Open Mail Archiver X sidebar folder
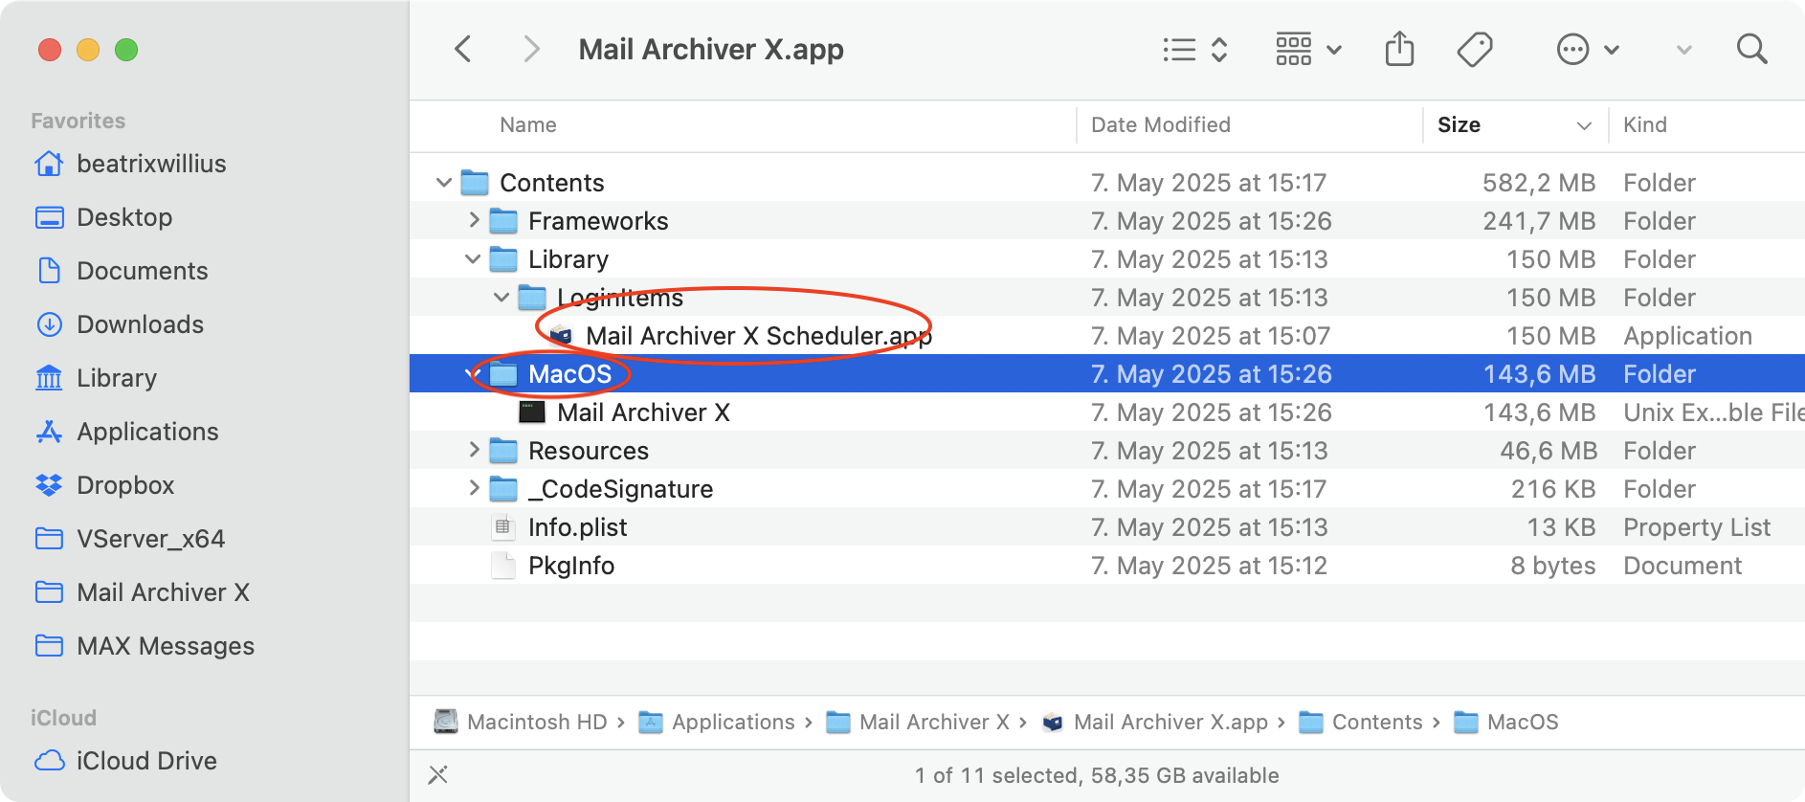1805x802 pixels. pos(142,592)
